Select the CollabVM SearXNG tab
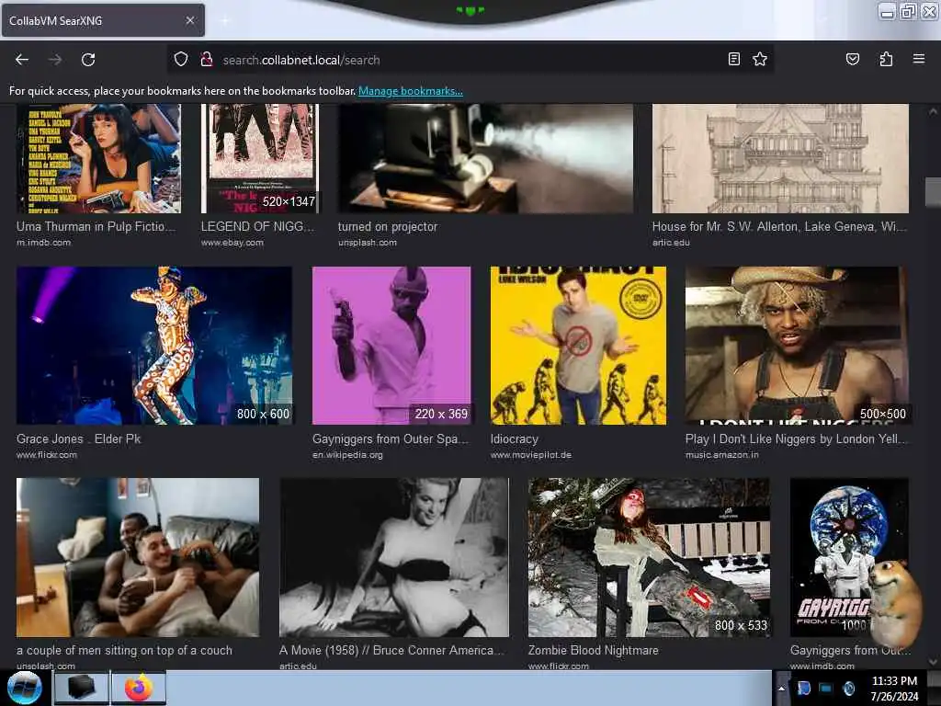 tap(103, 20)
